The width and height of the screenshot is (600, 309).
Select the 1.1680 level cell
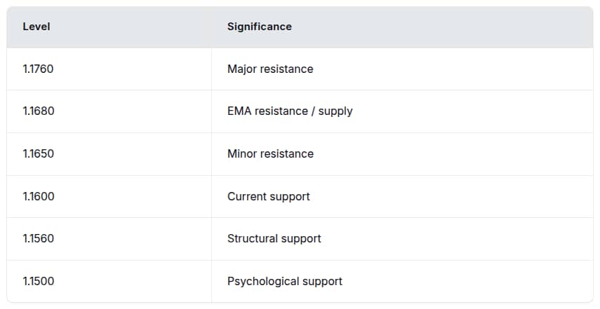coord(38,111)
